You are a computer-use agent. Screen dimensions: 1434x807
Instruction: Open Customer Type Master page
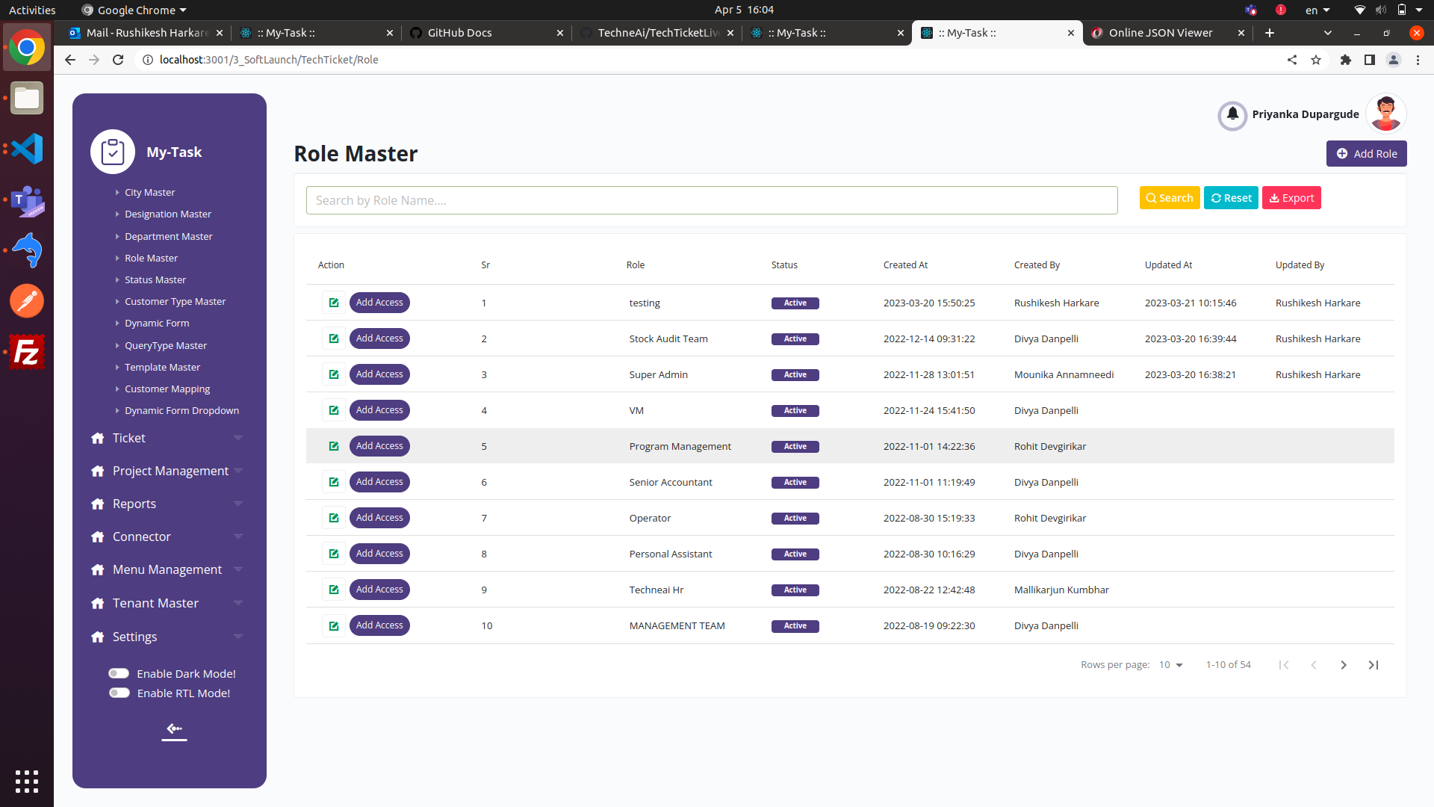point(175,301)
